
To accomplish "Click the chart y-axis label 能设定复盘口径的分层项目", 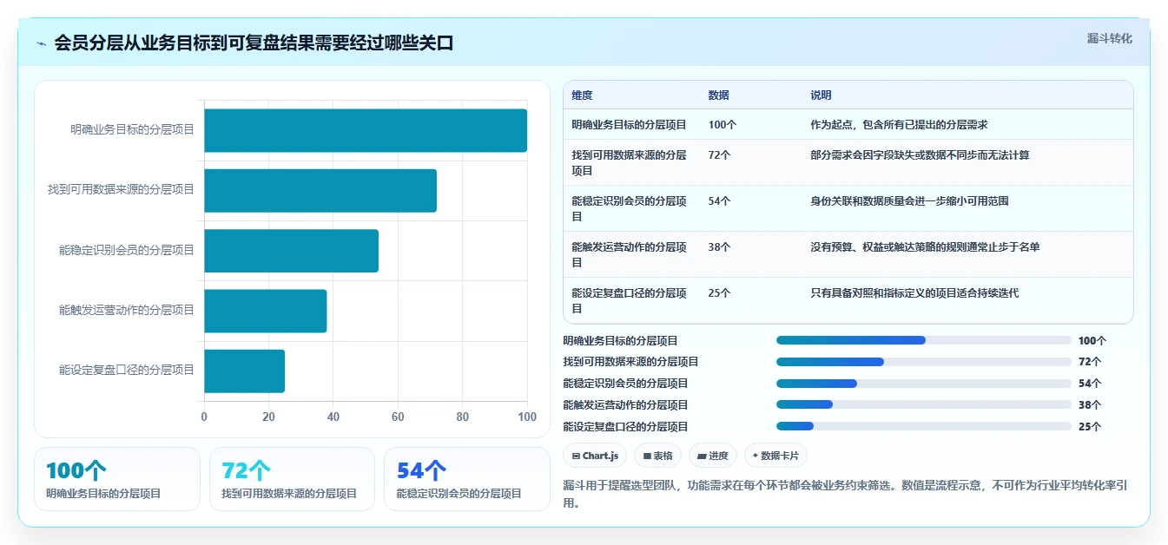I will pos(127,371).
